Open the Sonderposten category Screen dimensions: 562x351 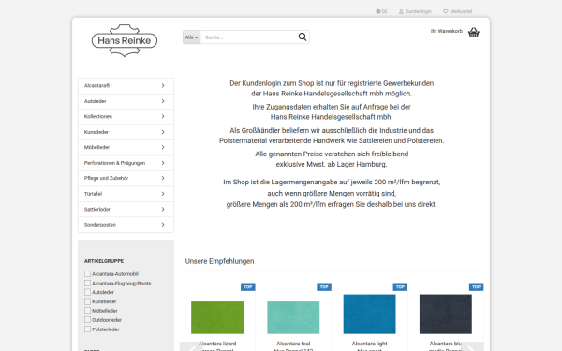(126, 225)
